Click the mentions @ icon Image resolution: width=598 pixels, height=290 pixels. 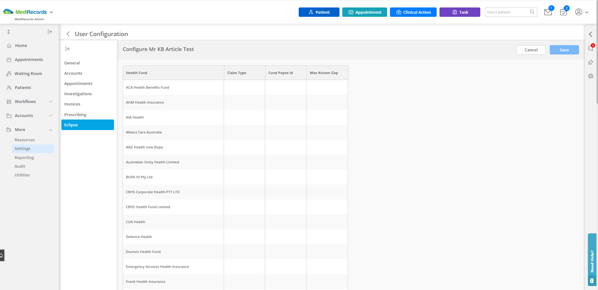[x=591, y=76]
